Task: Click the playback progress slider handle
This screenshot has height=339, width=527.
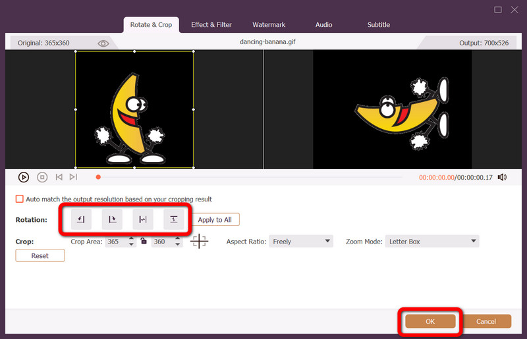Action: (x=98, y=177)
